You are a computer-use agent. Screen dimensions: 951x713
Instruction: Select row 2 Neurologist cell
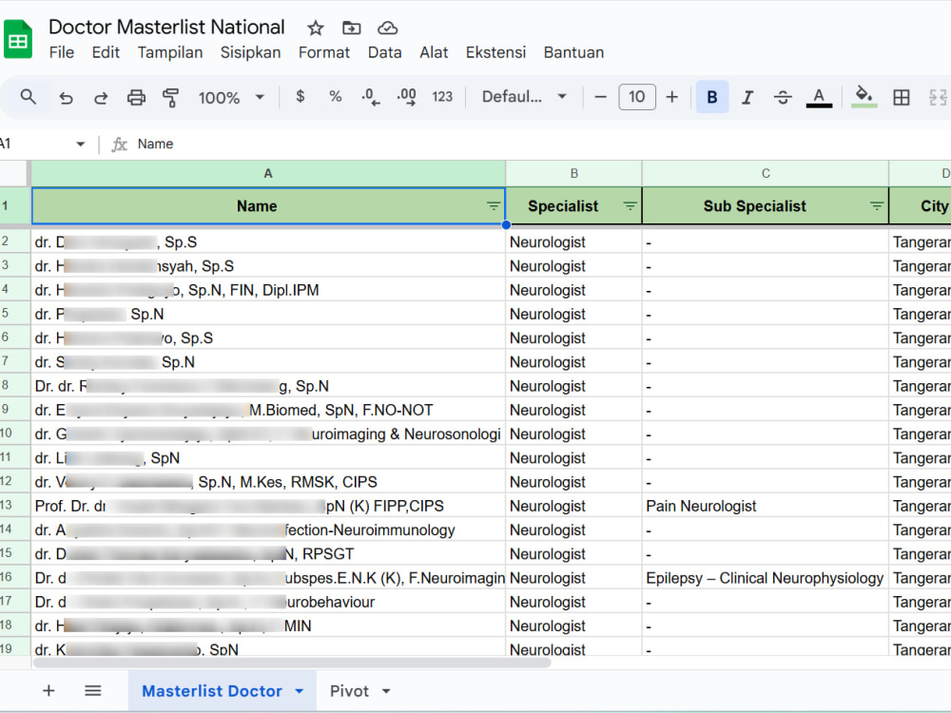tap(573, 241)
